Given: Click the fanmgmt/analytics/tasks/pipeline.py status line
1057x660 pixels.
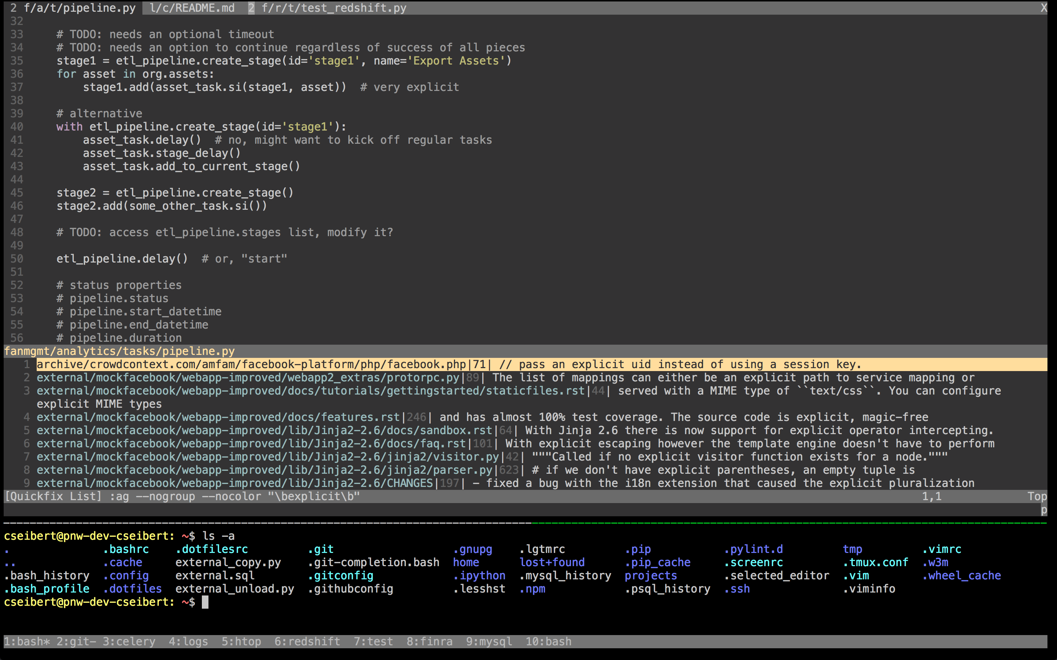Looking at the screenshot, I should pos(526,351).
